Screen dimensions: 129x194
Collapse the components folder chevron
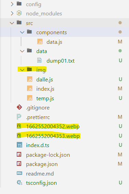22,32
